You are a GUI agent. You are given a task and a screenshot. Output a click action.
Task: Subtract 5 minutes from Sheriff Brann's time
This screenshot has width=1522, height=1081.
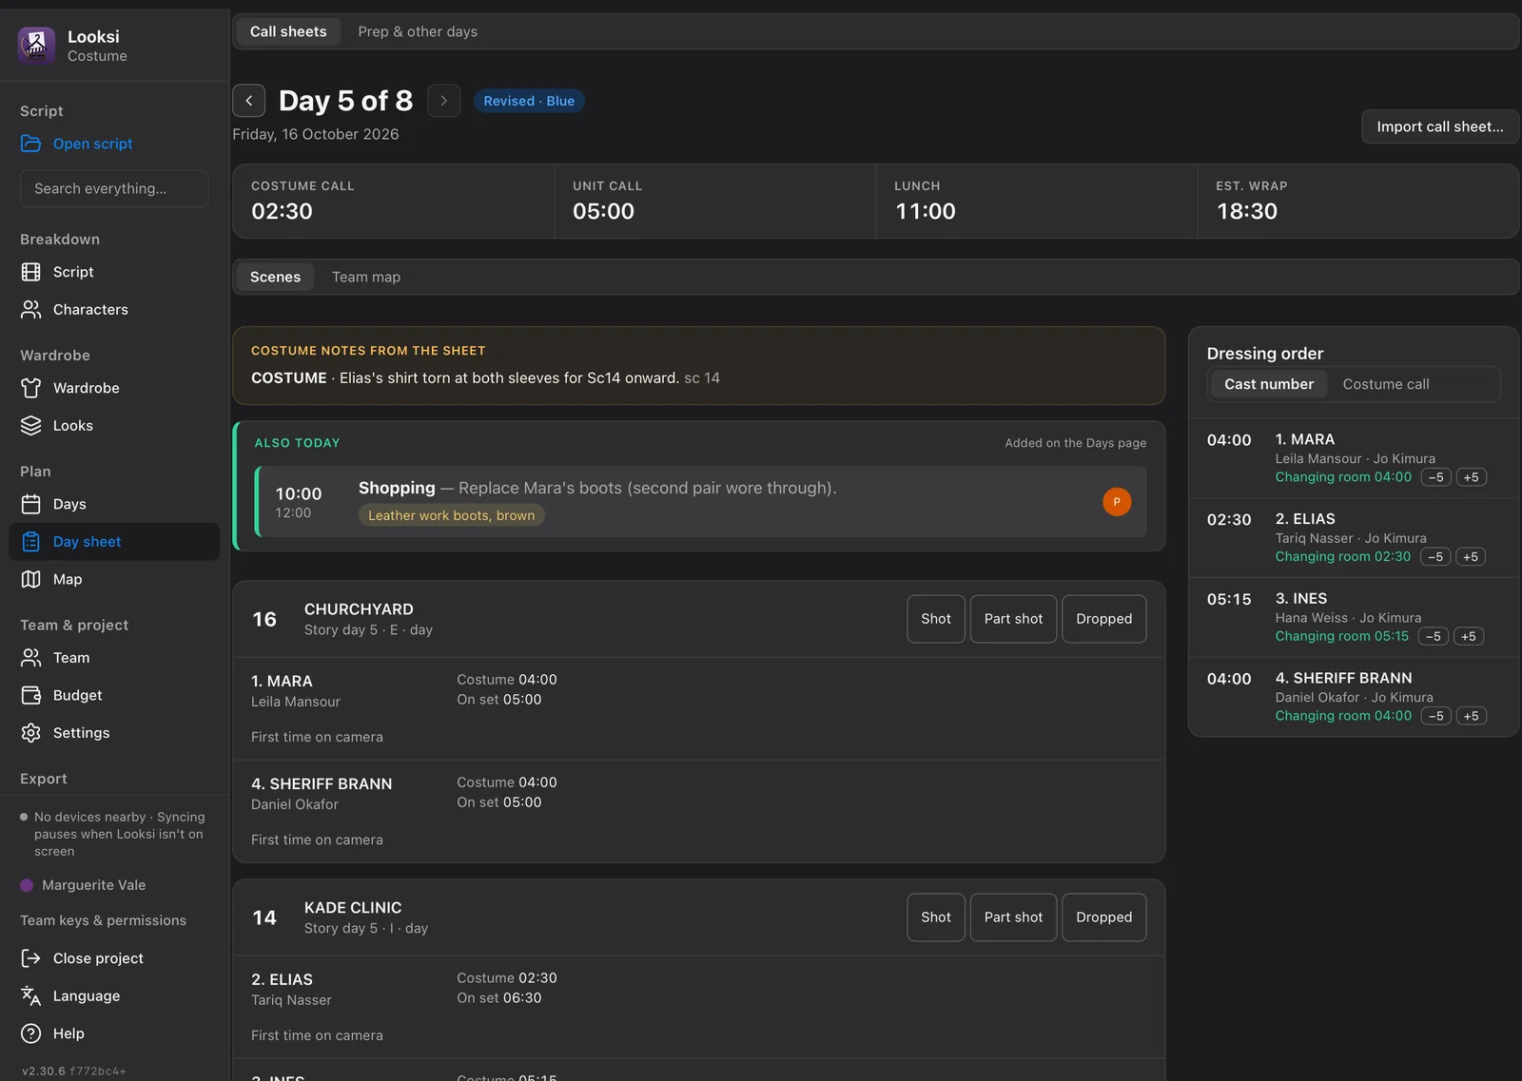1435,716
